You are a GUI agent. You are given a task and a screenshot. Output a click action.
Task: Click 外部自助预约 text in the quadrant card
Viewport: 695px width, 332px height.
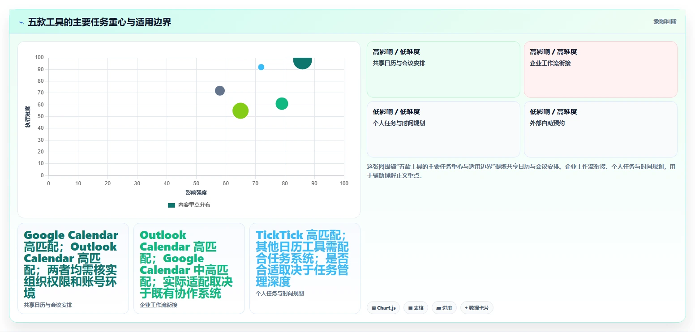(x=547, y=123)
